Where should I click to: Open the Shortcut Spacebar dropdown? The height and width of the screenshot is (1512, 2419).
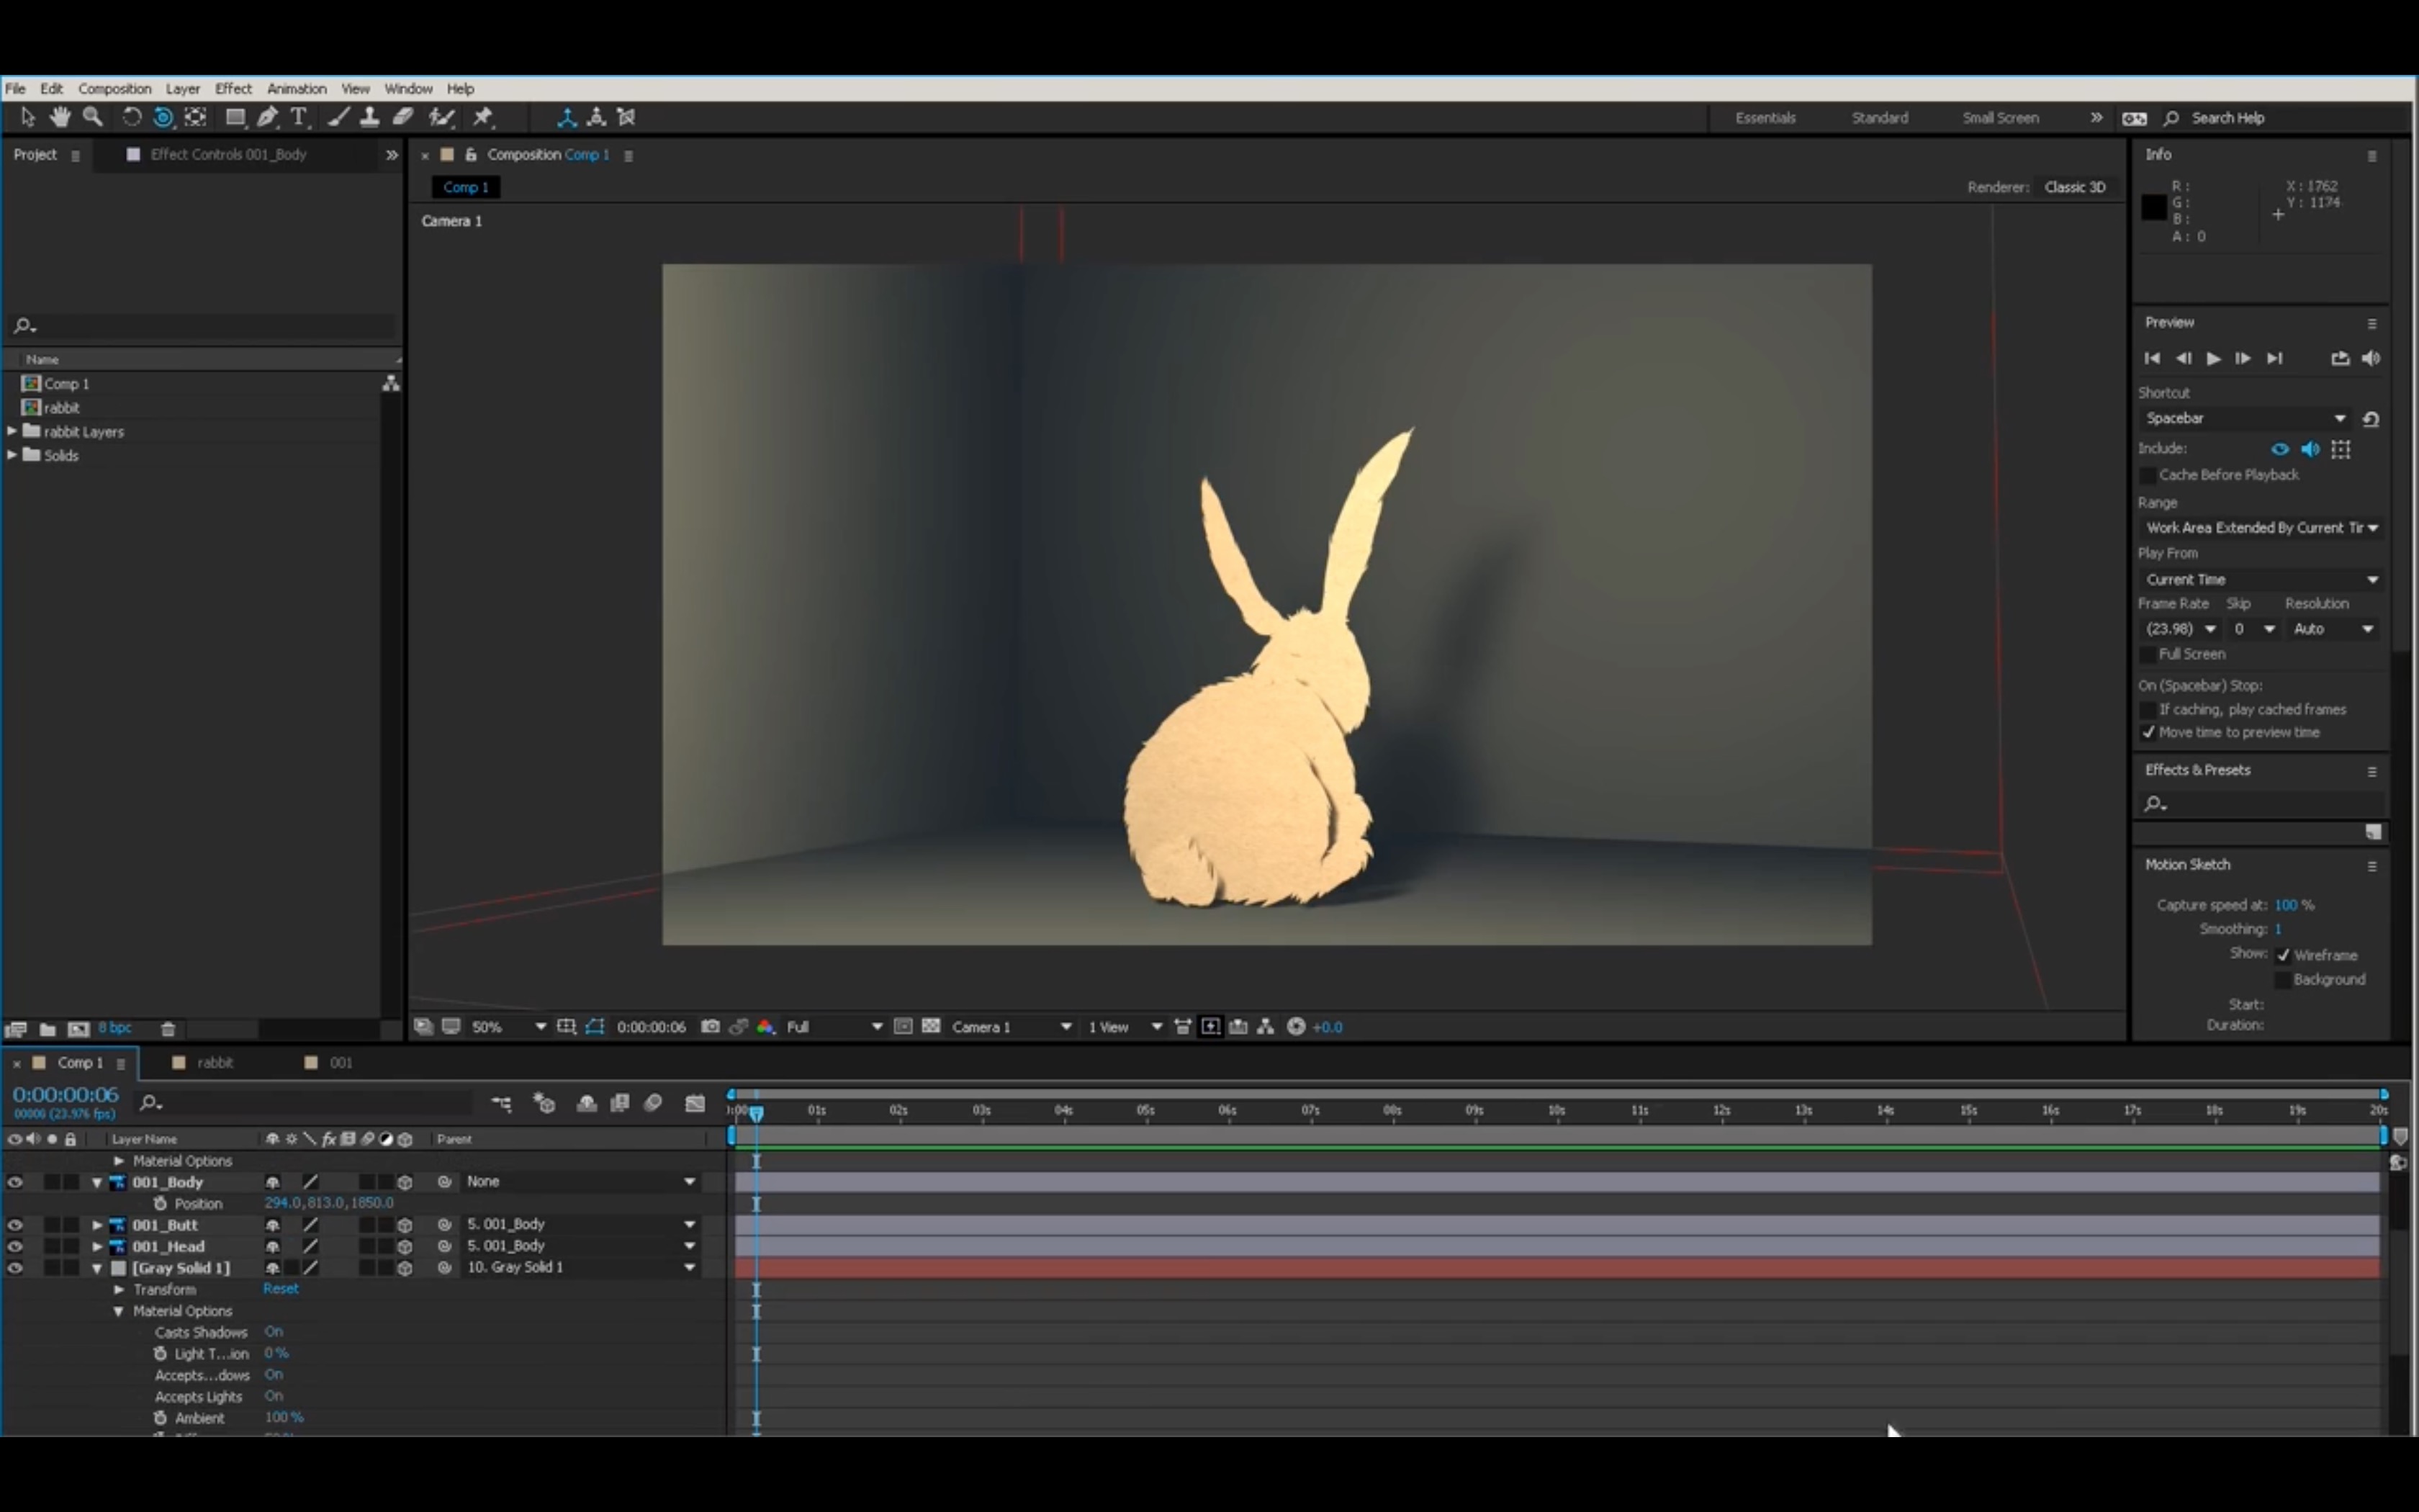[2245, 418]
